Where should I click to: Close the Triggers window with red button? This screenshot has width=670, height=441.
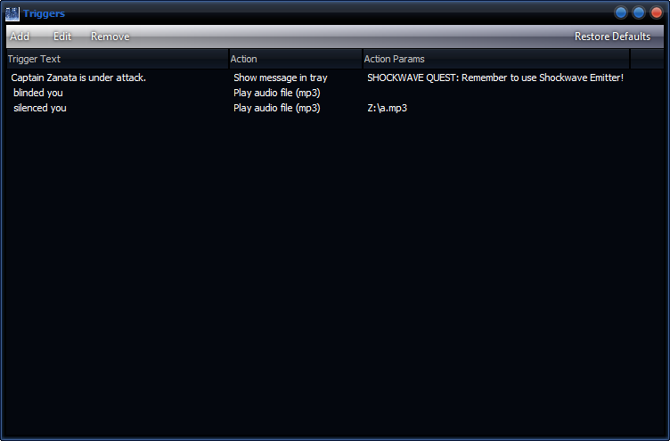click(657, 12)
